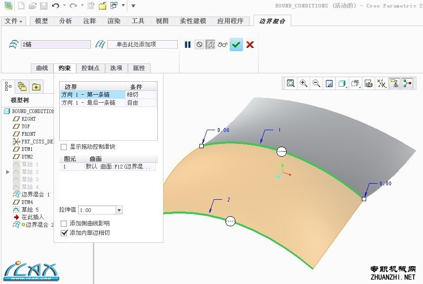The image size is (423, 284).
Task: Open the 分析 ribbon tab
Action: click(65, 21)
